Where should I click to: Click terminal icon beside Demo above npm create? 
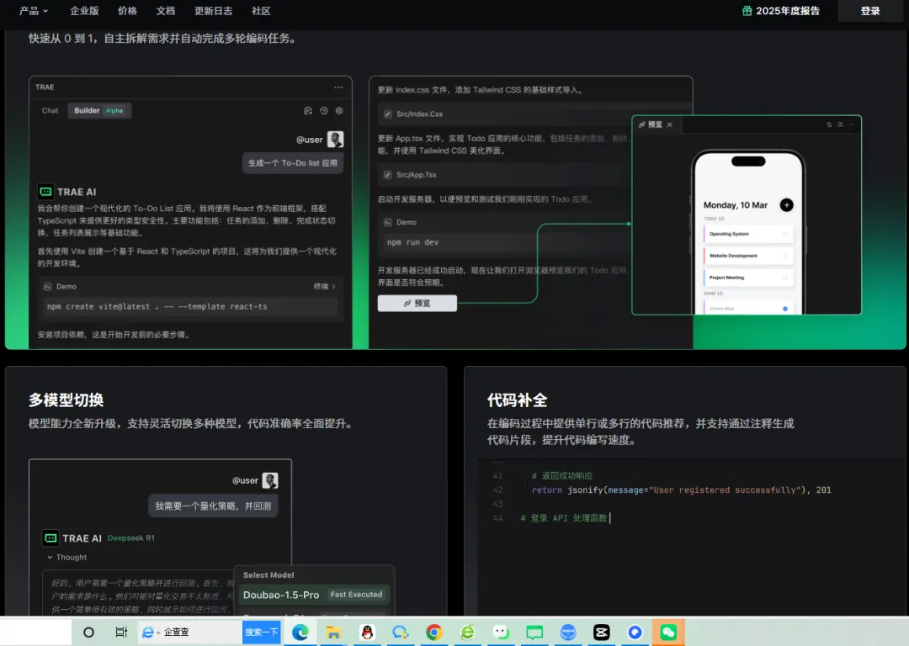(47, 287)
